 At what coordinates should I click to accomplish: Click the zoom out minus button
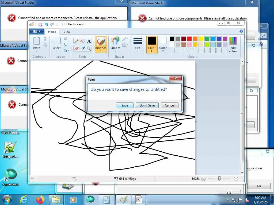coord(203,179)
